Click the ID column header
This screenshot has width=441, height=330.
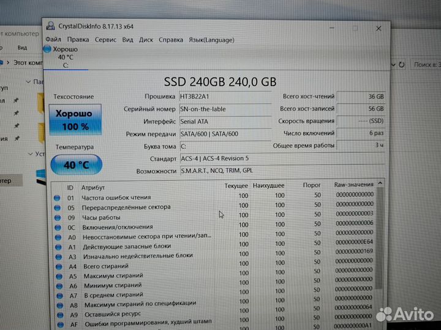70,188
